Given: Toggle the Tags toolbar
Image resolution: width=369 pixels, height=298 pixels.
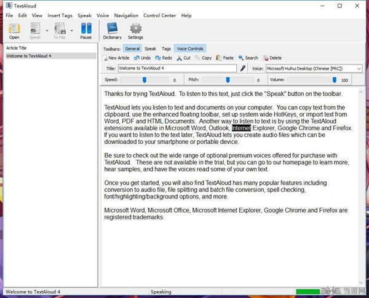Looking at the screenshot, I should pos(166,49).
